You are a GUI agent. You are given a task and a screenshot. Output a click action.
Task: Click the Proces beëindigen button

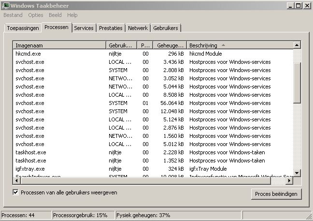point(276,194)
